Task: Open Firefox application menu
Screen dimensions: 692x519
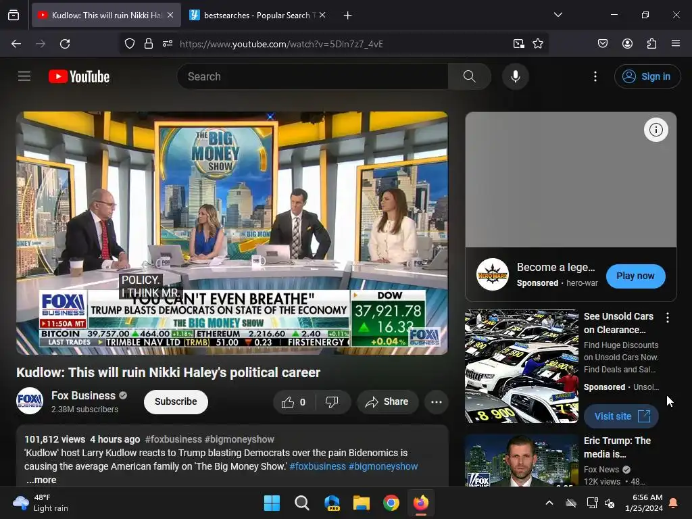Action: click(676, 44)
